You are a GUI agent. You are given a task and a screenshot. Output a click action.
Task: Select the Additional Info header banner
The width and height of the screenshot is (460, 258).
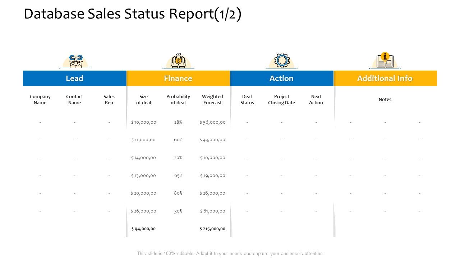(385, 78)
